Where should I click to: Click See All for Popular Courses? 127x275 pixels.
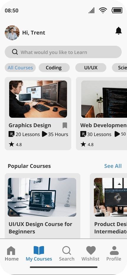[113, 166]
